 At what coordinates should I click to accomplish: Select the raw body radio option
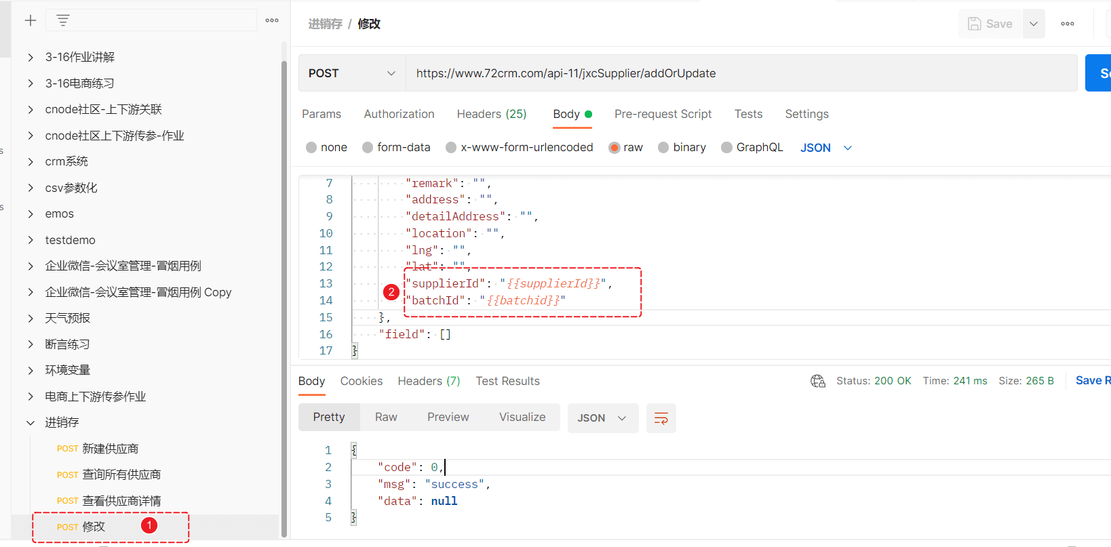coord(625,147)
